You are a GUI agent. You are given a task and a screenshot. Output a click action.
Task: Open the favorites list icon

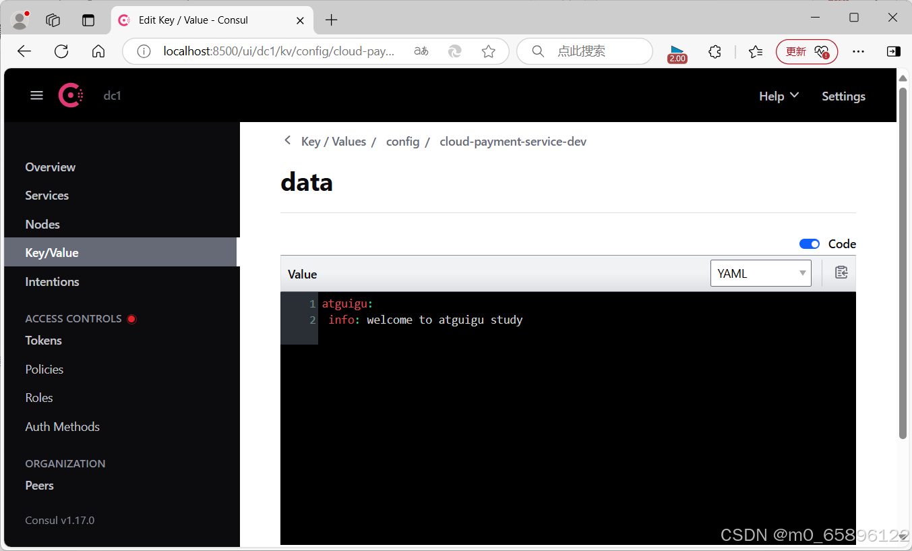[x=756, y=51]
